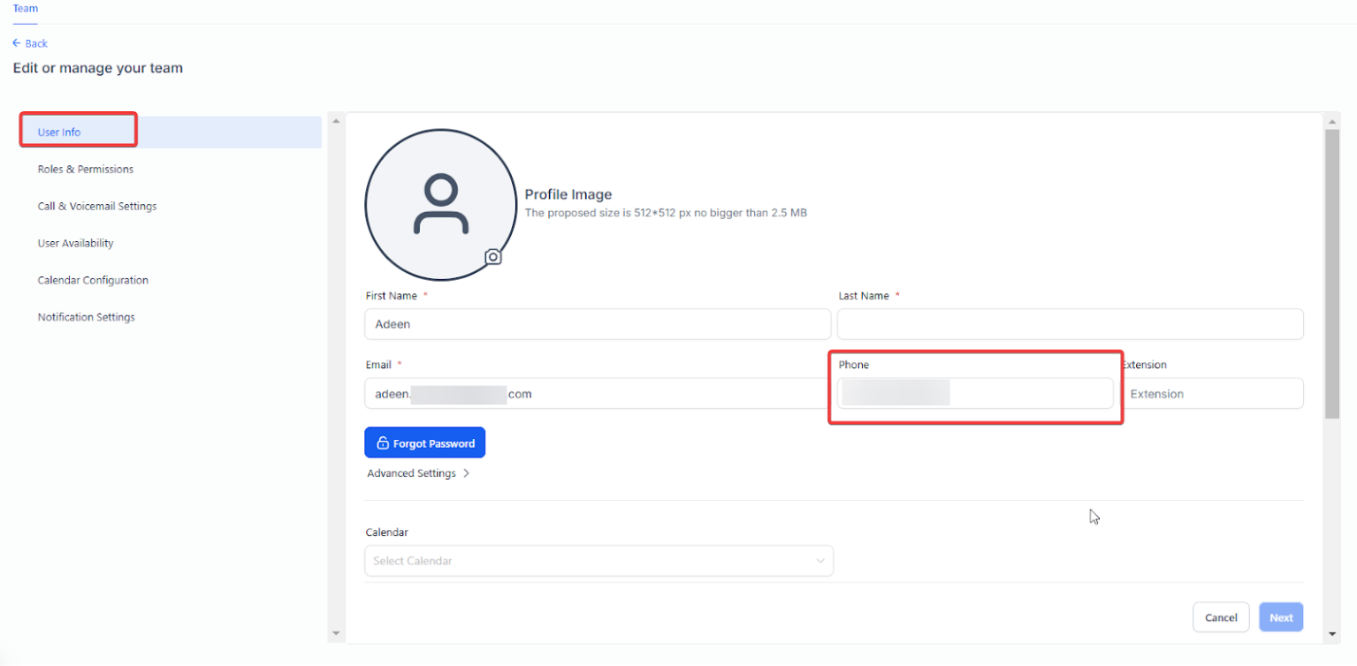Focus the Last Name field
This screenshot has width=1357, height=666.
tap(1070, 324)
